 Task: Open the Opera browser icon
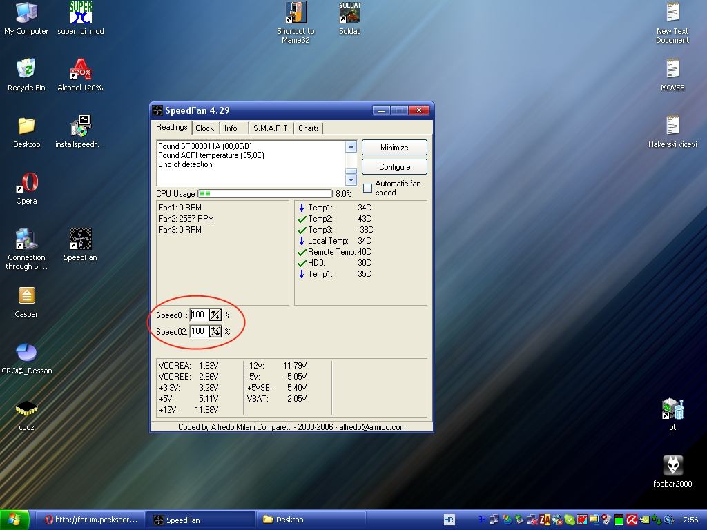[26, 184]
